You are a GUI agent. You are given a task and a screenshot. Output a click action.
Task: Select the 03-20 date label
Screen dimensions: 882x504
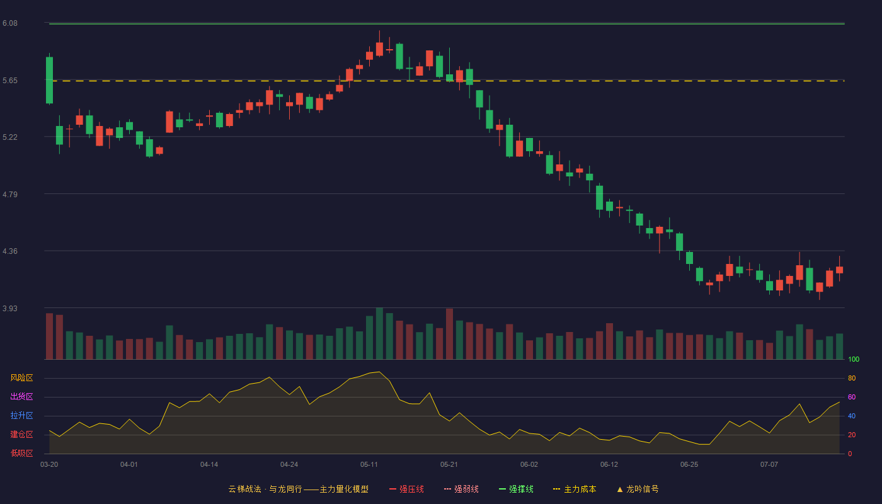click(49, 464)
